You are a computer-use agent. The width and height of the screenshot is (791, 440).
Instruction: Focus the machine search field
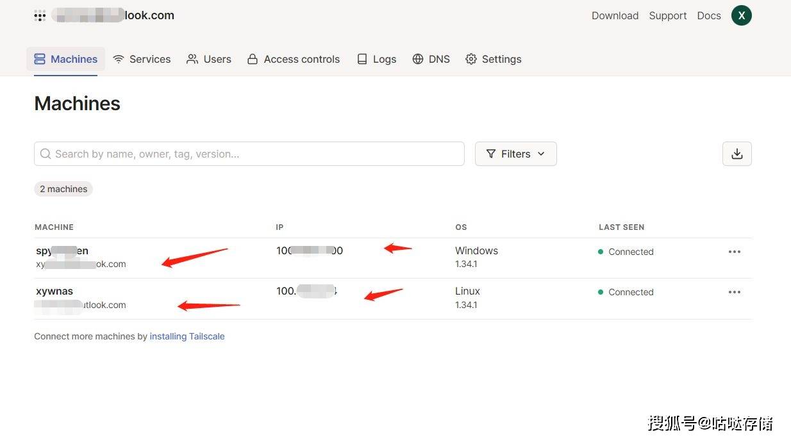[x=249, y=154]
